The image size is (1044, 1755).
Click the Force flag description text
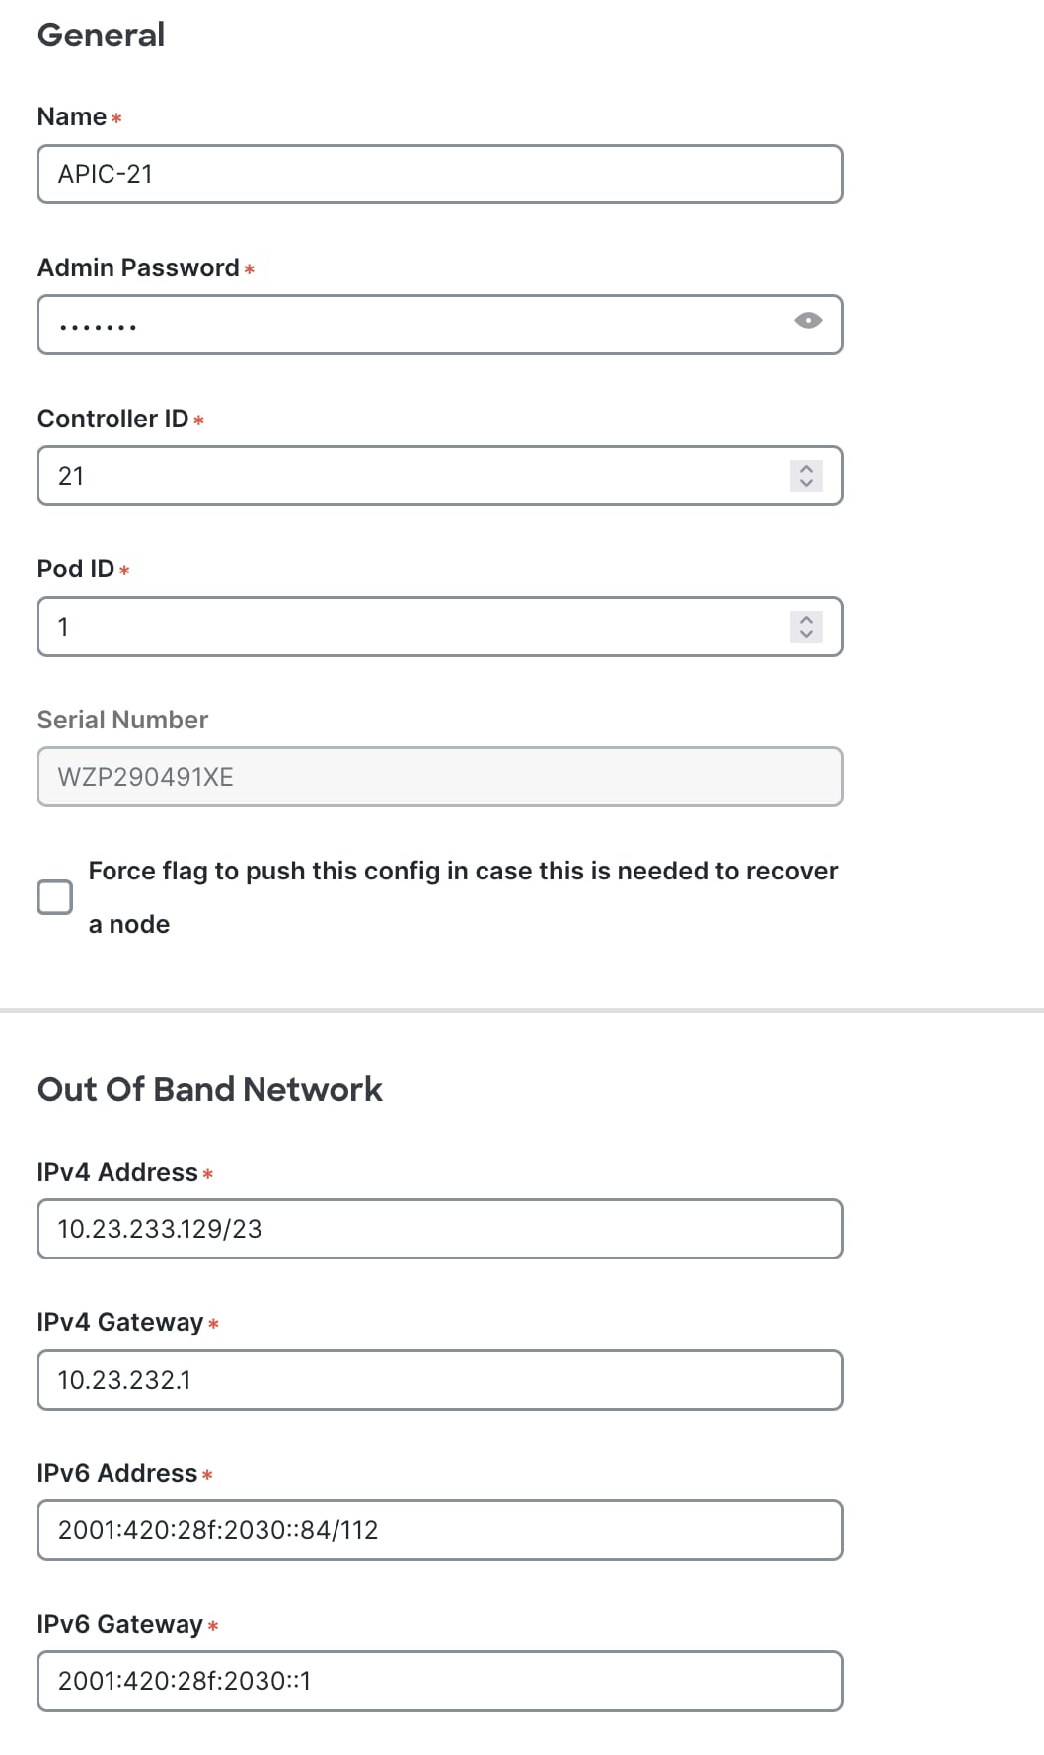[462, 872]
